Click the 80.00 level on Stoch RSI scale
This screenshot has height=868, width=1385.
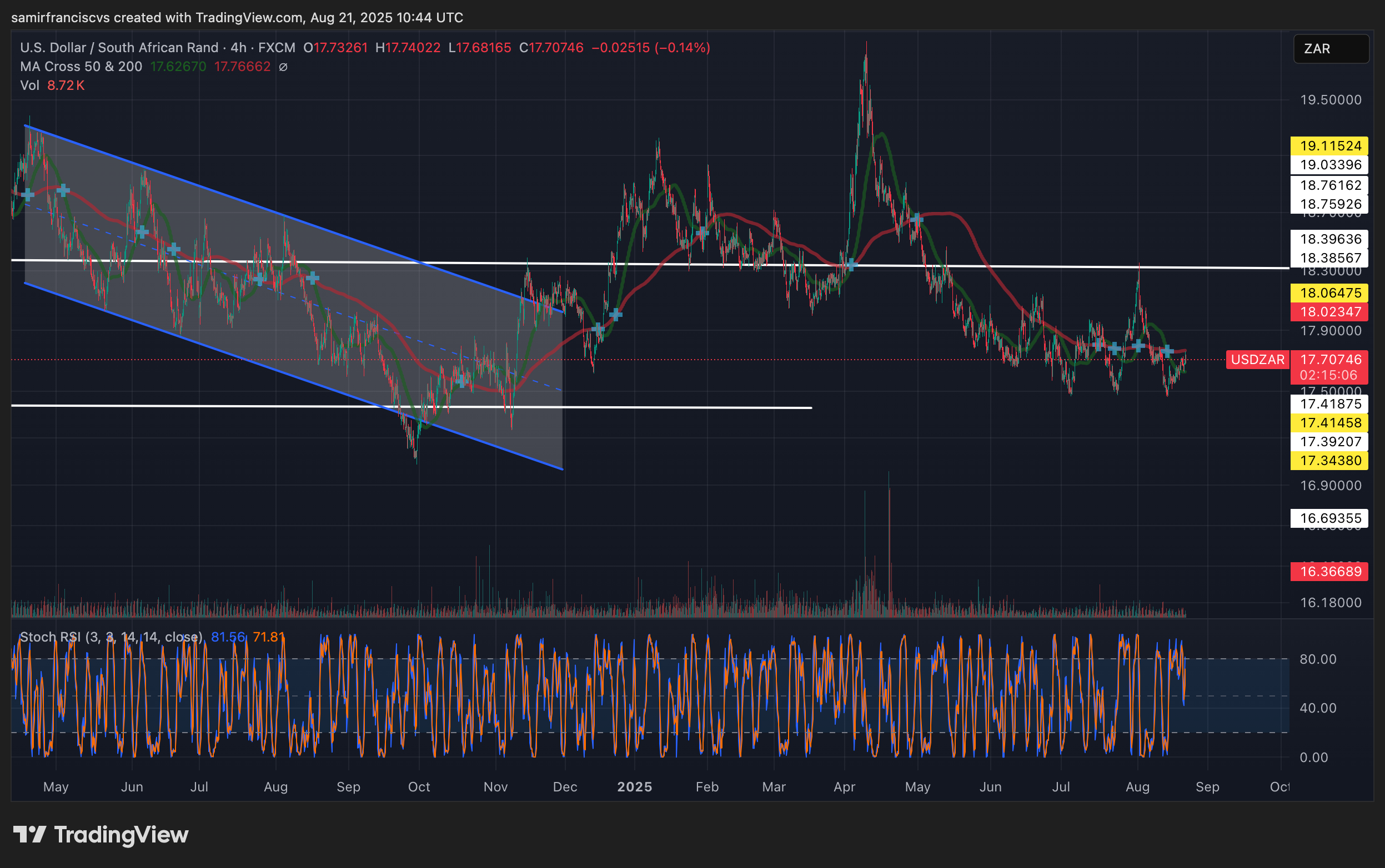pyautogui.click(x=1317, y=659)
